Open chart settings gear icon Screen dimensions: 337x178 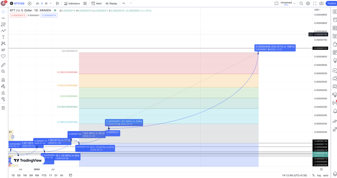(308, 4)
